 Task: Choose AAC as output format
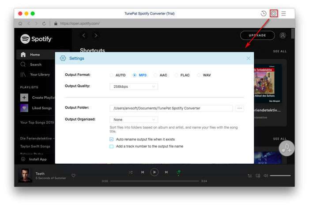pos(156,75)
